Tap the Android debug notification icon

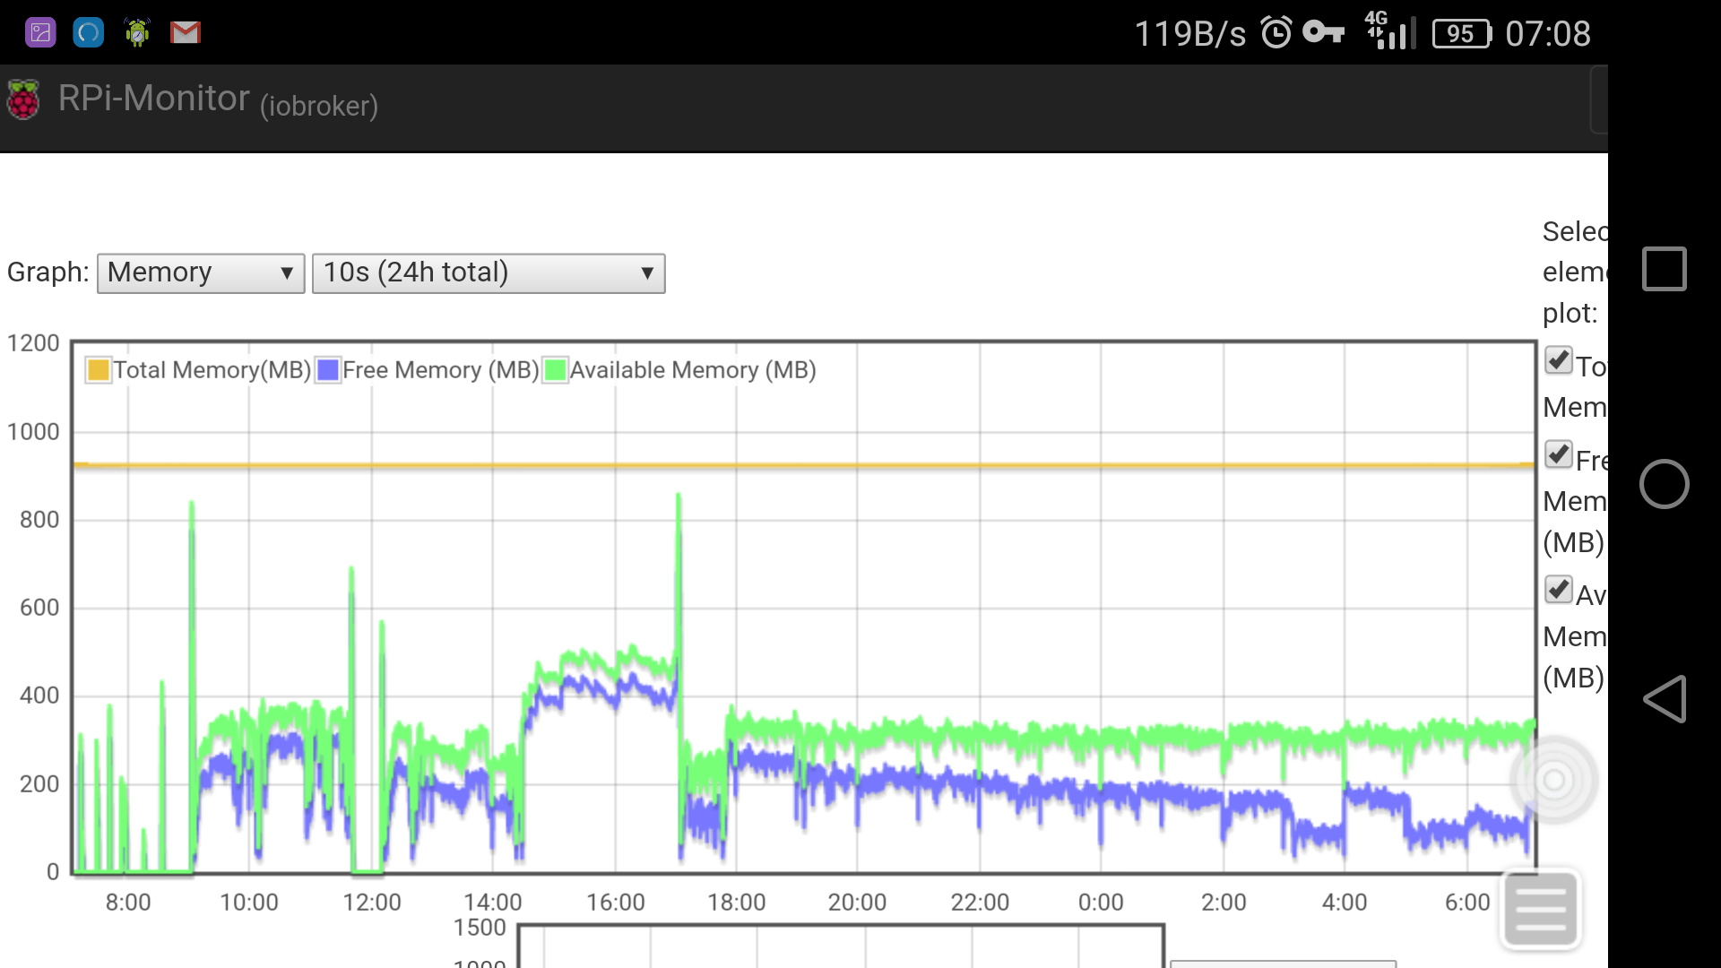click(137, 33)
